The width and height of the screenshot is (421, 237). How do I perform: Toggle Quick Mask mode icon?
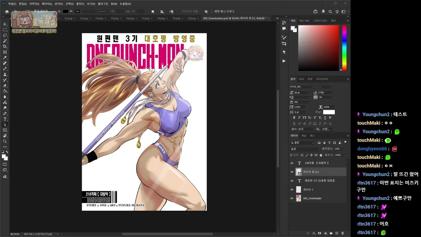[5, 164]
